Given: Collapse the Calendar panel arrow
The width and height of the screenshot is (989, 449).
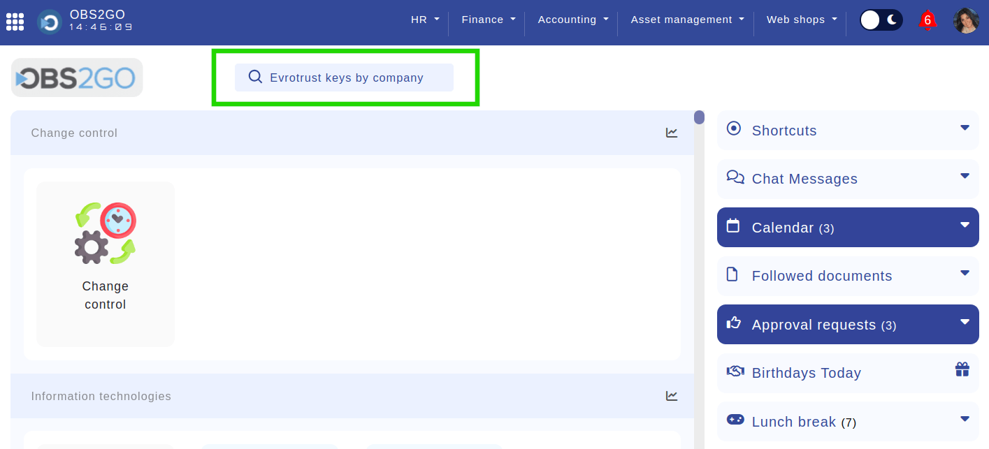Looking at the screenshot, I should 965,225.
